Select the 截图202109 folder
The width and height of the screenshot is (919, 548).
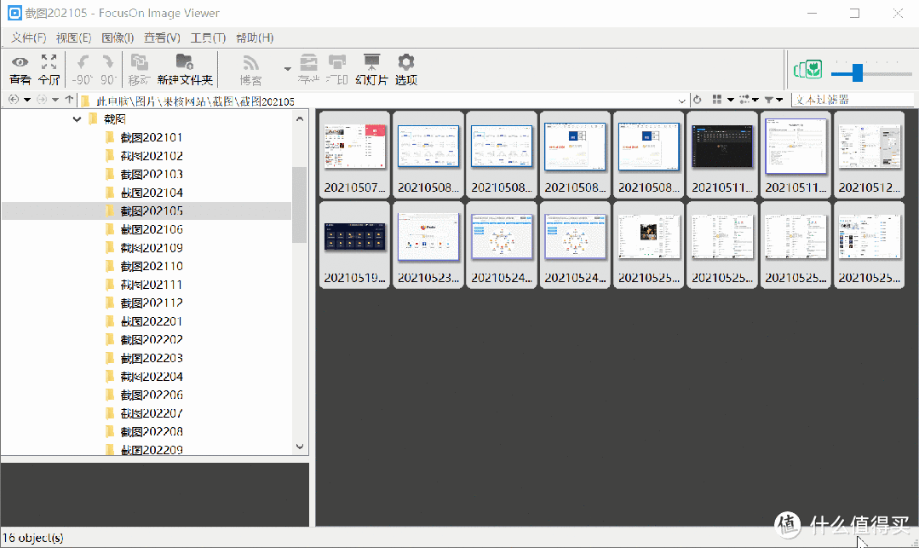[152, 248]
